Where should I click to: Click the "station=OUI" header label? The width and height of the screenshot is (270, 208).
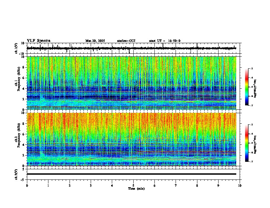(126, 41)
